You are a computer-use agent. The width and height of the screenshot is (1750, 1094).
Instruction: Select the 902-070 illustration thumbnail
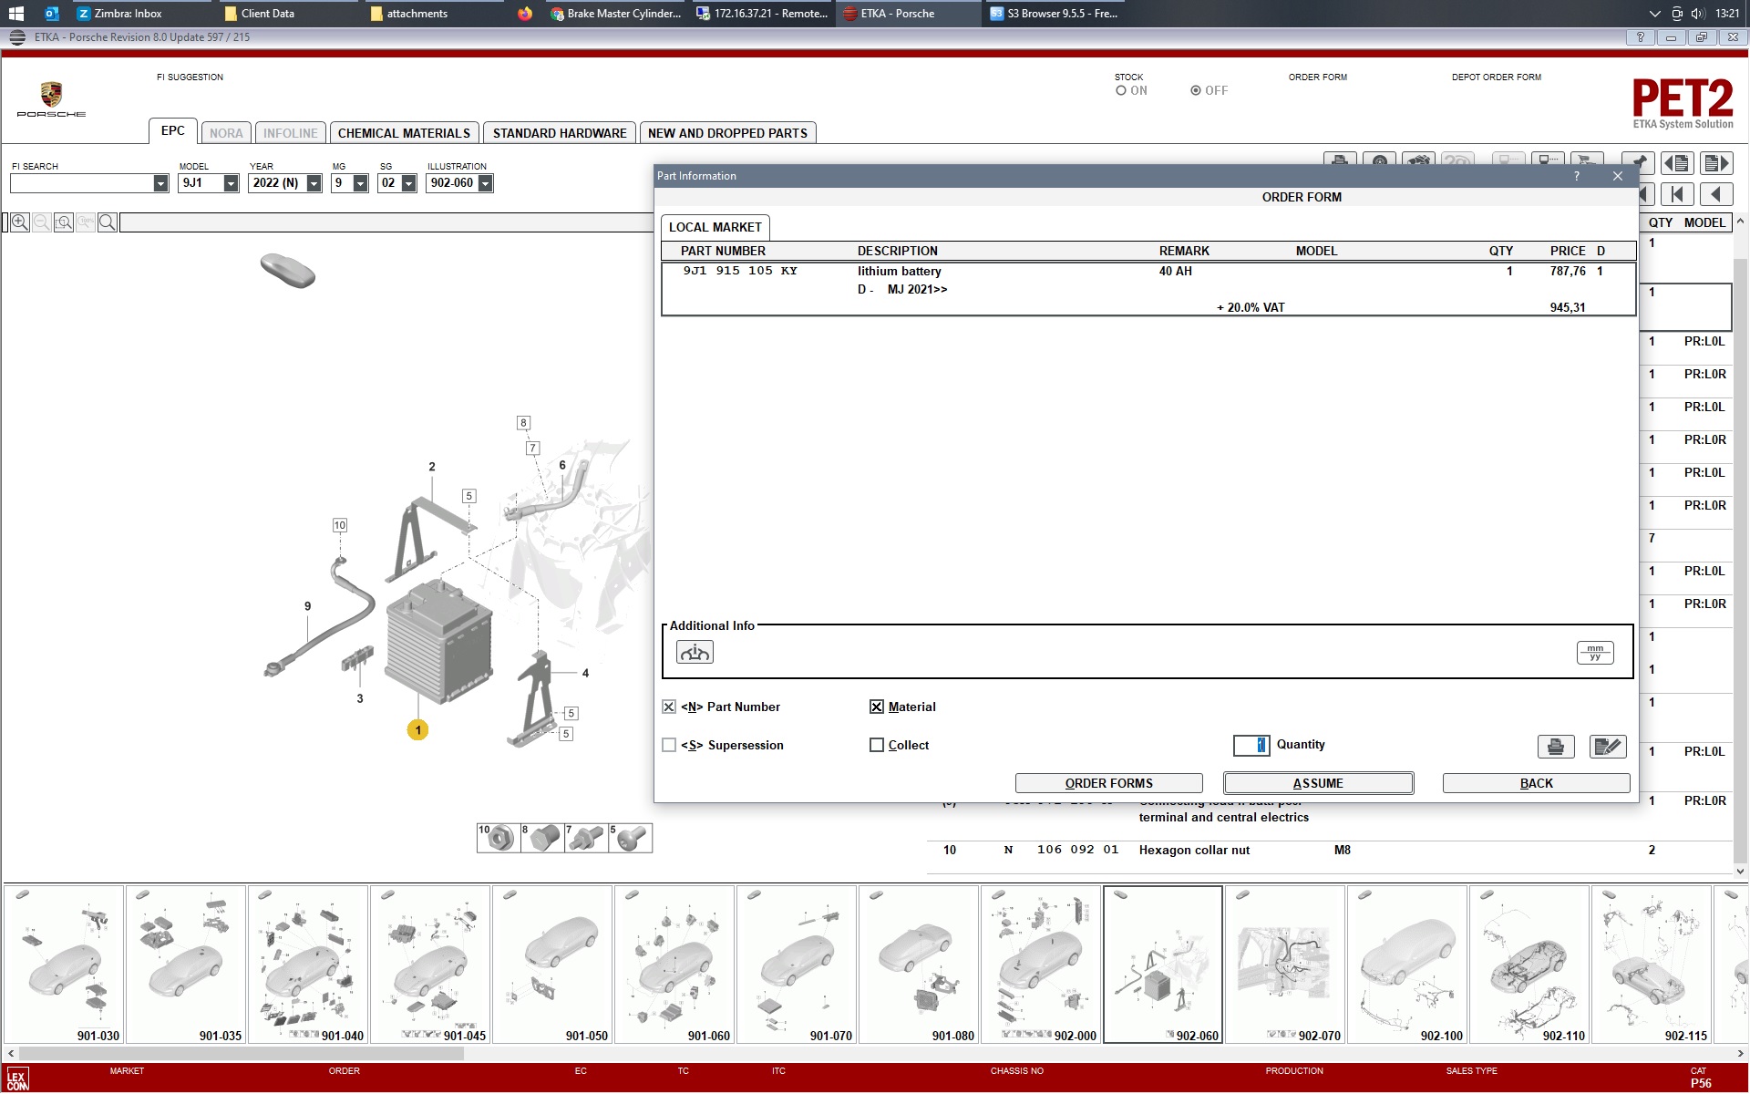point(1284,965)
